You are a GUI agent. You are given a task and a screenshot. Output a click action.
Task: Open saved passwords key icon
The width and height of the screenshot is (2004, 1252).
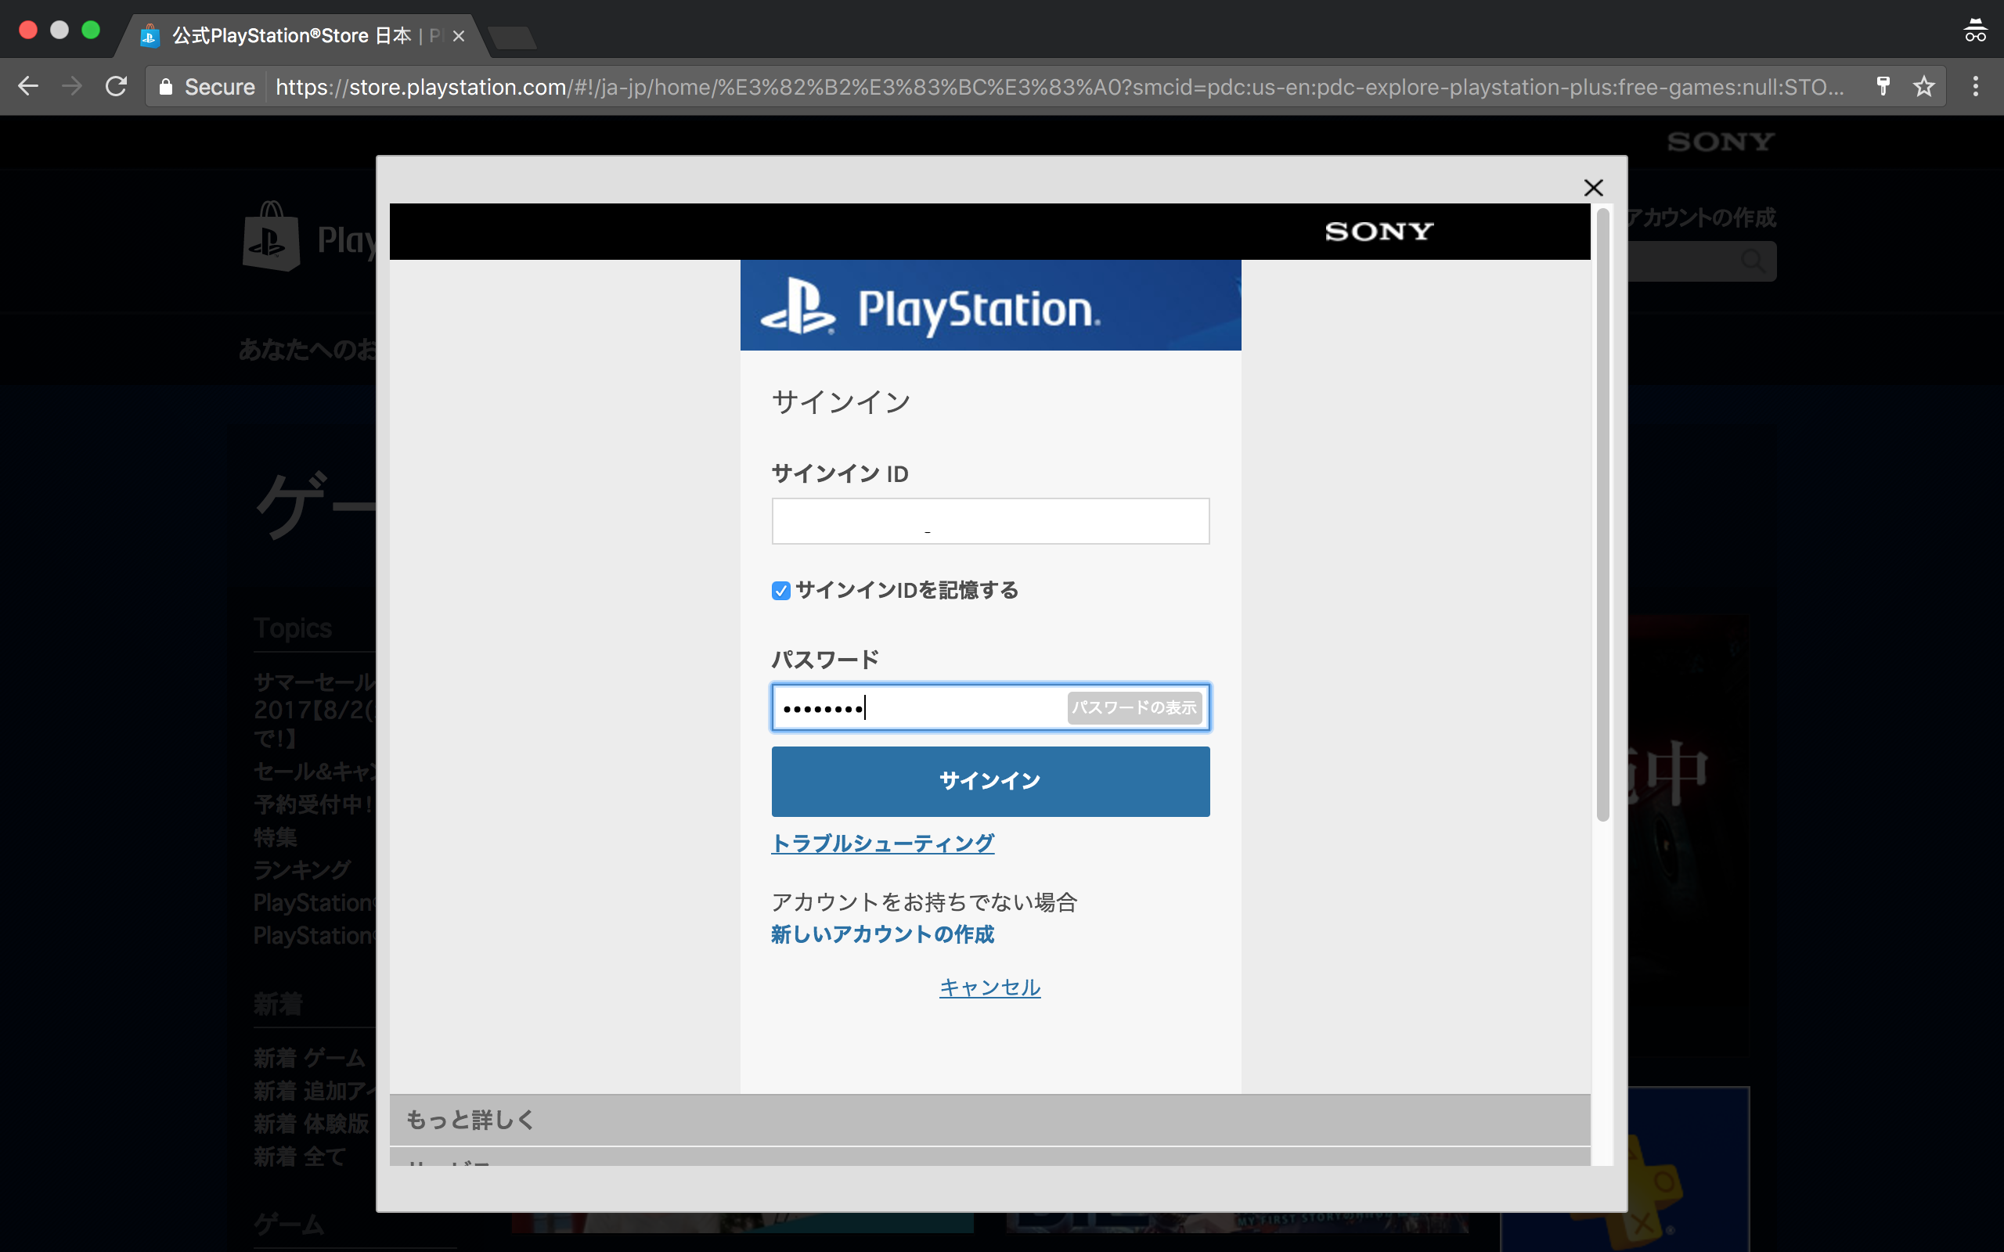[1882, 86]
